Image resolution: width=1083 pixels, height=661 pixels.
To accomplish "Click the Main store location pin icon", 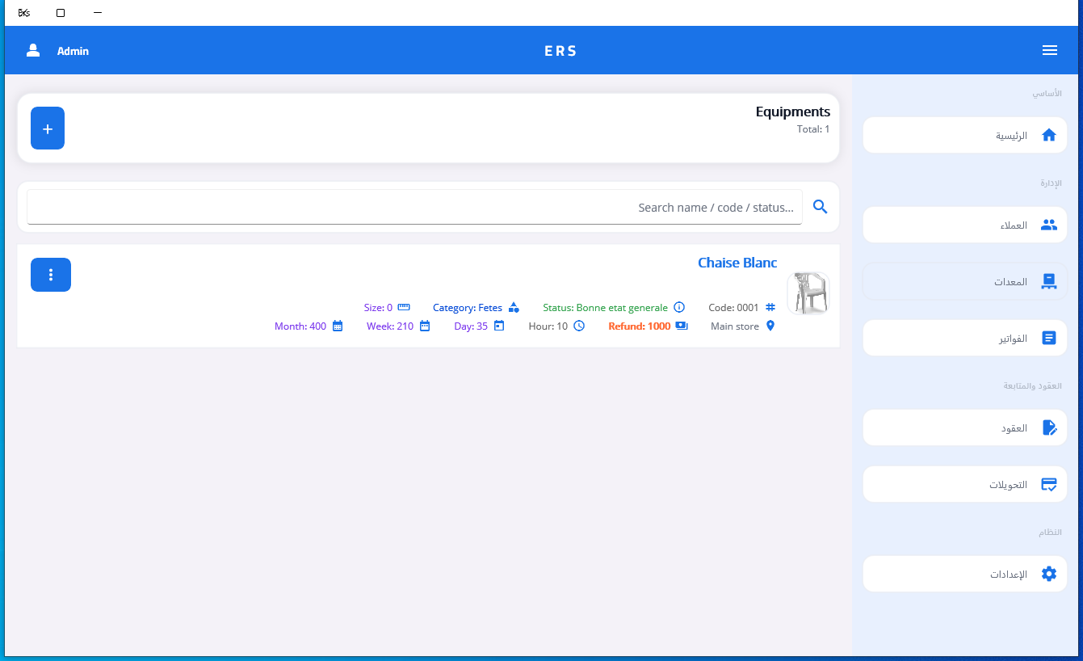I will click(770, 326).
